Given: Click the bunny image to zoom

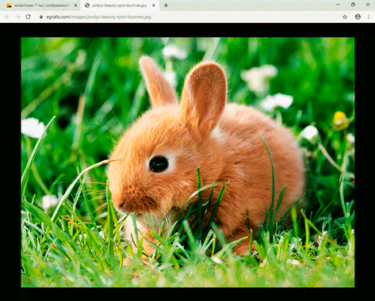Looking at the screenshot, I should 188,162.
